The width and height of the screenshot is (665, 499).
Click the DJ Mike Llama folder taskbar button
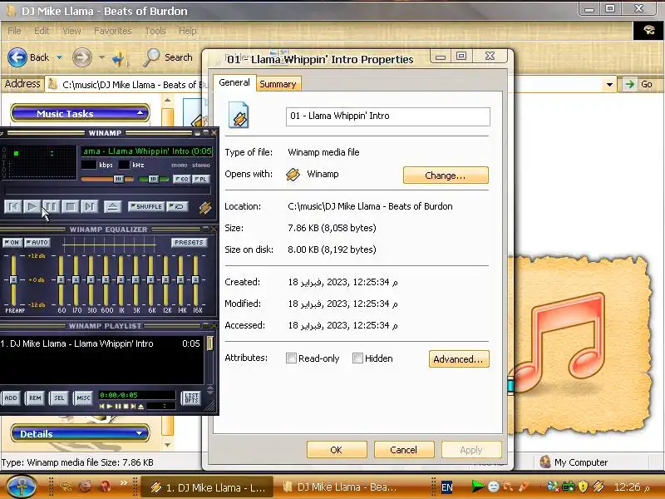coord(342,487)
